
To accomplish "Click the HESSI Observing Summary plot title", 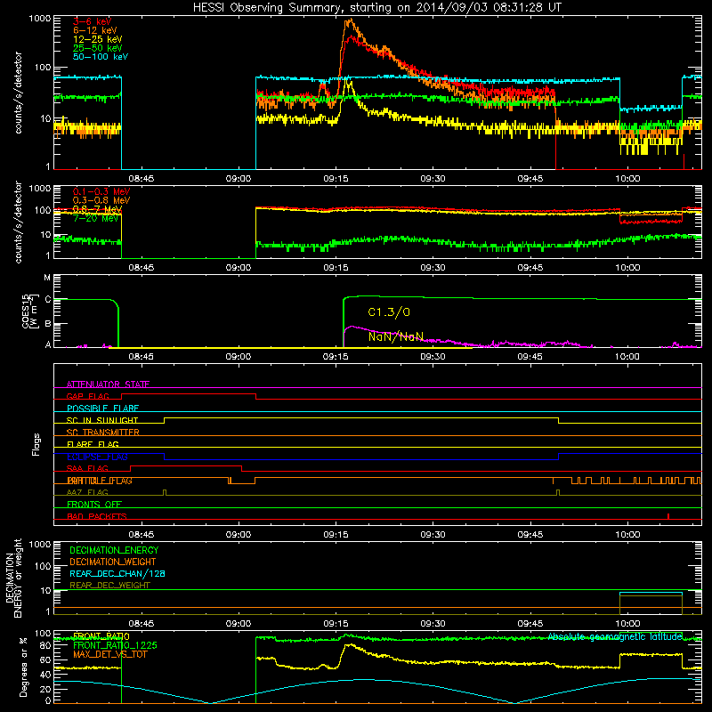I will coord(377,8).
